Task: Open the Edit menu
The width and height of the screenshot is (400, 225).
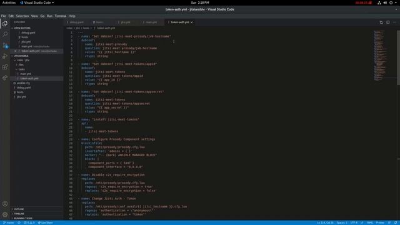Action: coord(11,16)
